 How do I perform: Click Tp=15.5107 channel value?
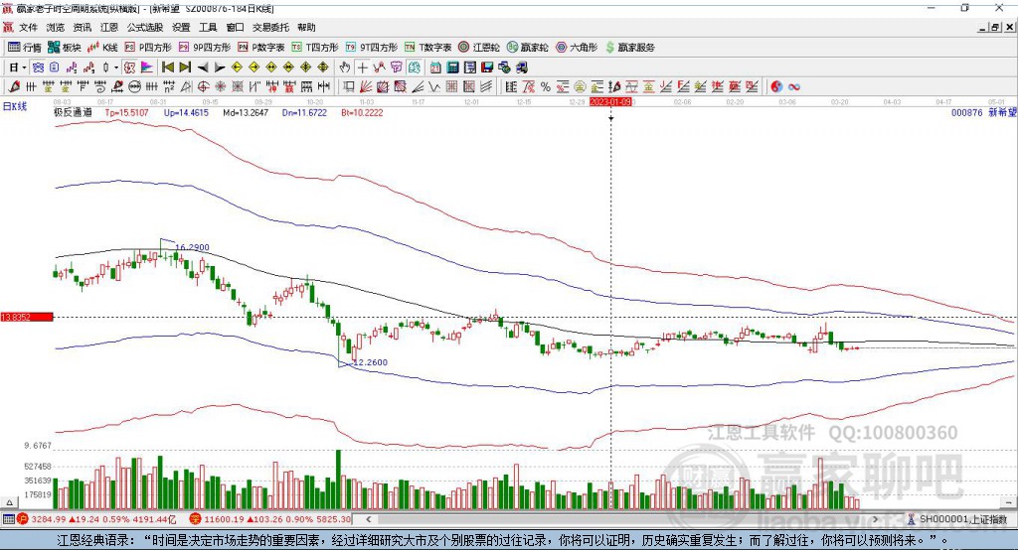click(126, 112)
